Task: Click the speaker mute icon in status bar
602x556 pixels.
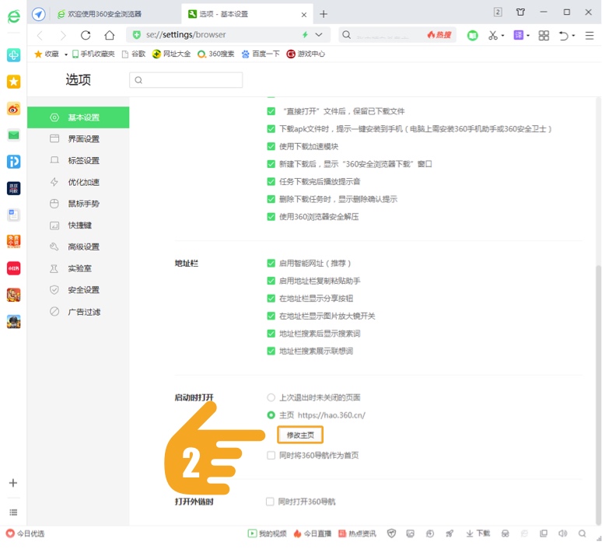Action: coord(563,533)
